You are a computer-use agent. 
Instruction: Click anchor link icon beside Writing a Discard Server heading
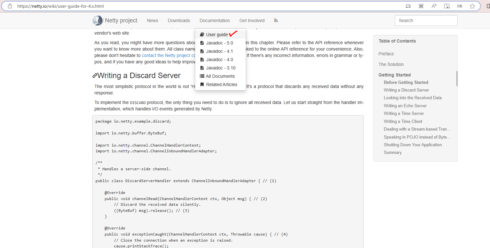pos(95,76)
